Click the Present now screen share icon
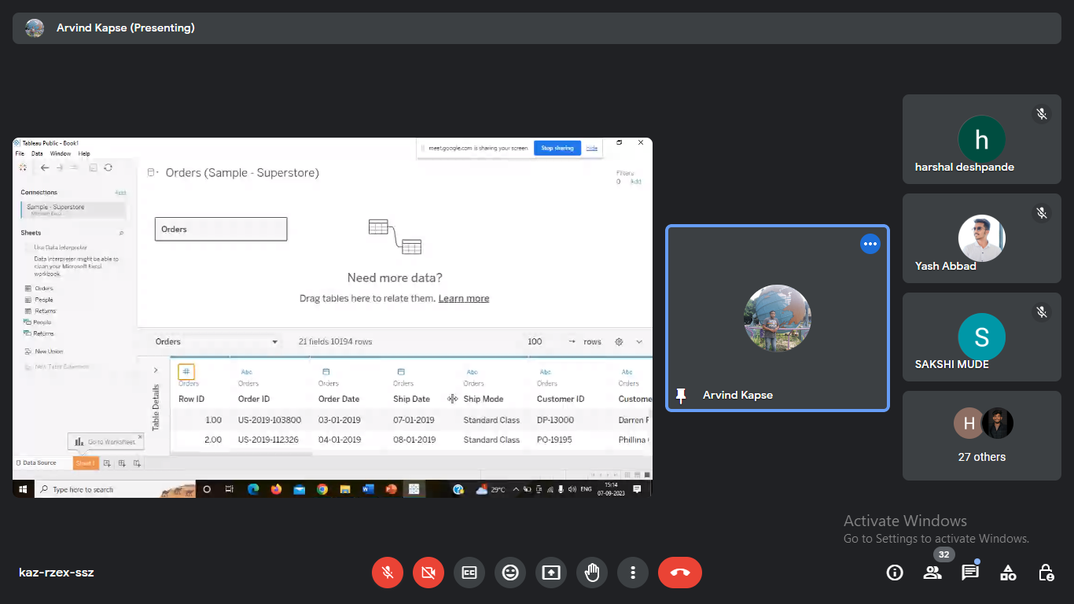The width and height of the screenshot is (1074, 604). click(551, 573)
